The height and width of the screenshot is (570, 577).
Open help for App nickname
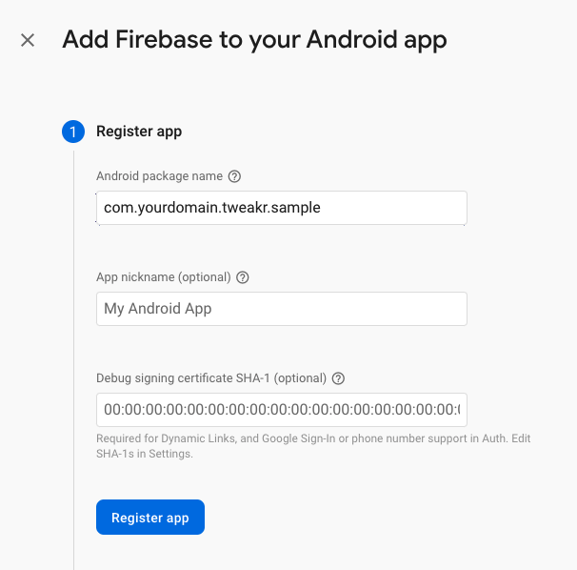coord(242,277)
